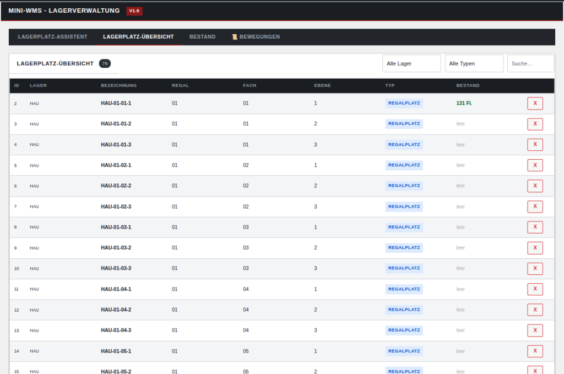The height and width of the screenshot is (374, 564).
Task: Click the Bezeichnung column header
Action: pyautogui.click(x=118, y=86)
